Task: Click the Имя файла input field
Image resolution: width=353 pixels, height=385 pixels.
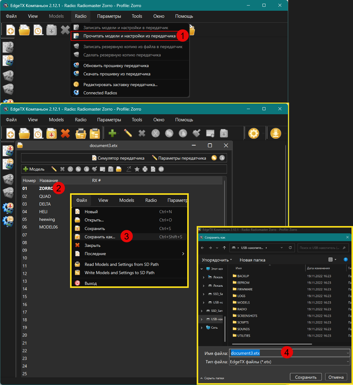Action: coord(290,353)
